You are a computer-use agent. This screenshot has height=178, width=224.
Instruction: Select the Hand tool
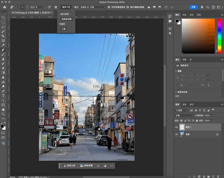point(3,109)
